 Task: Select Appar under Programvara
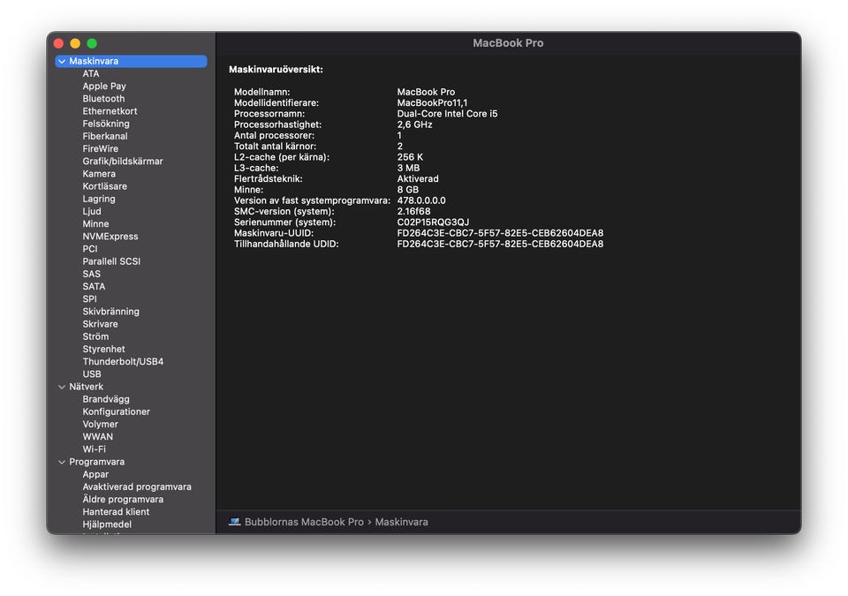click(95, 474)
